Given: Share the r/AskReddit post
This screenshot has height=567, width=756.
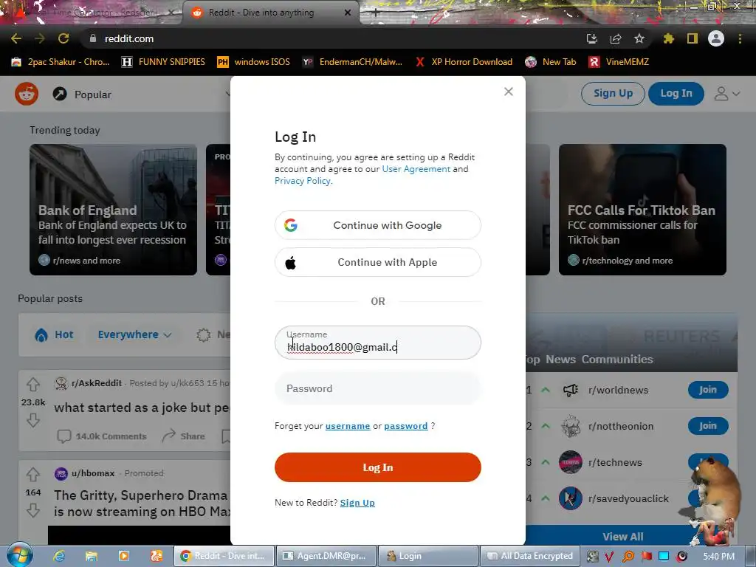Looking at the screenshot, I should click(183, 436).
